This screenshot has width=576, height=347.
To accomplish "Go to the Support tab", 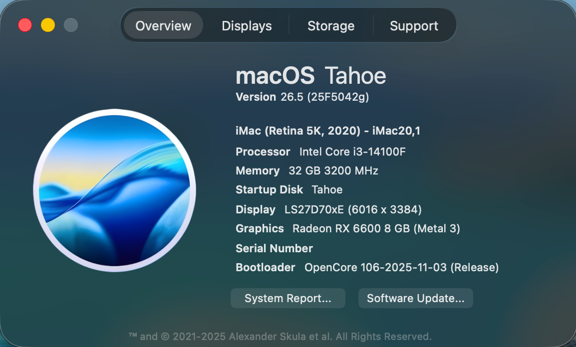I will coord(414,26).
